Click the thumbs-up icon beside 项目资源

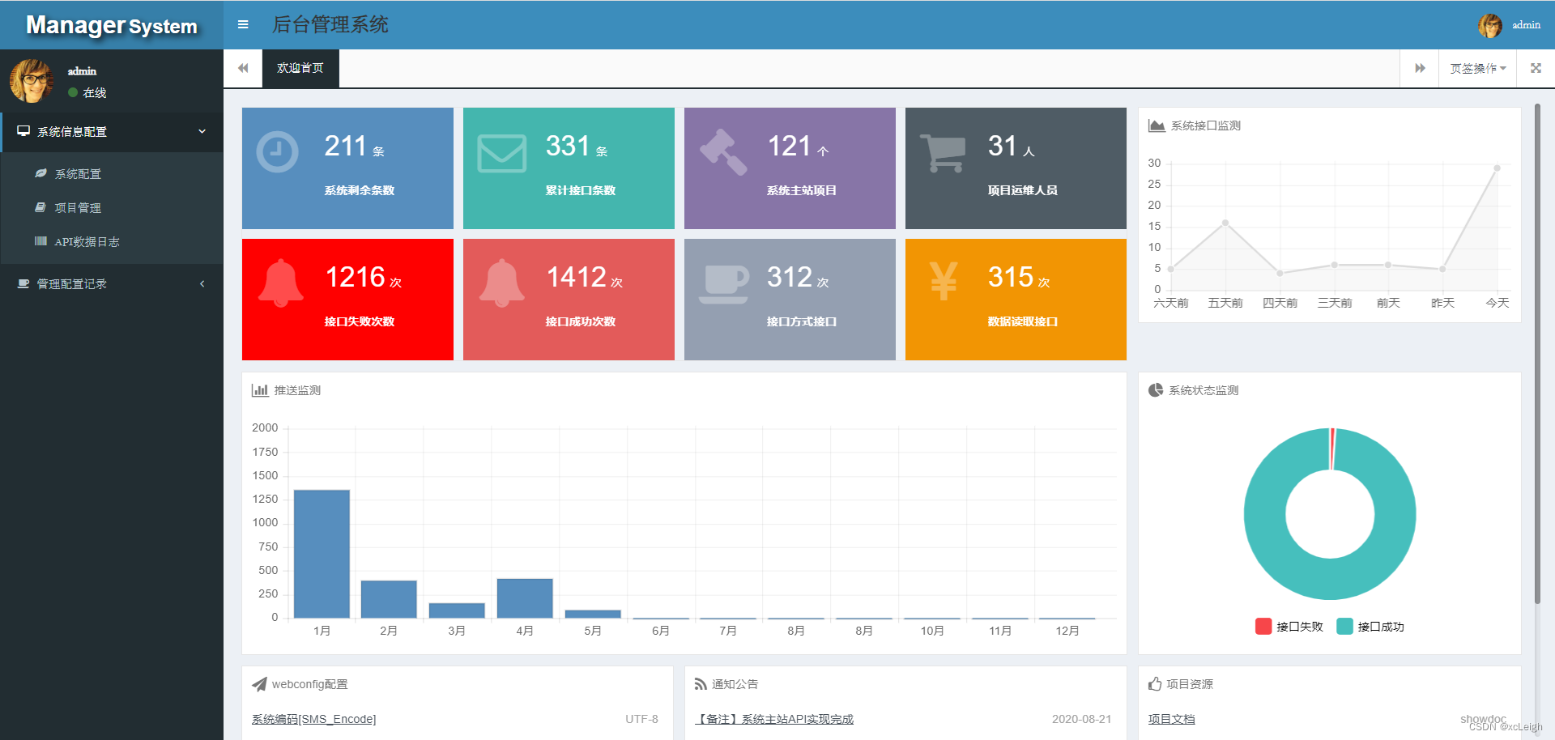(1155, 684)
